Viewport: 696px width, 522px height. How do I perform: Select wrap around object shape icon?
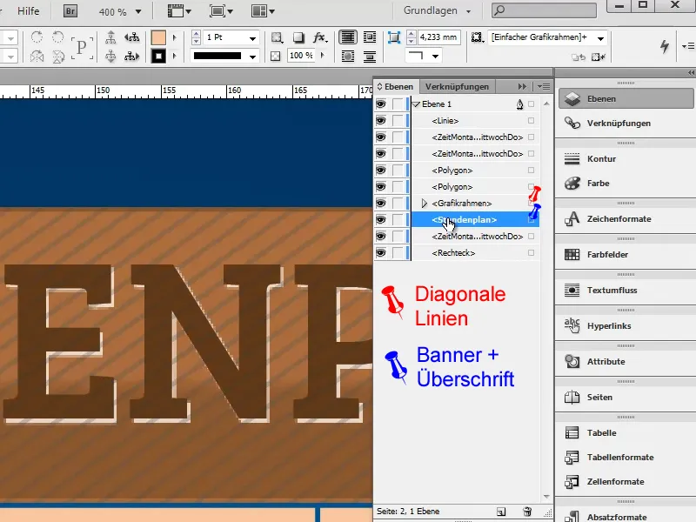click(348, 57)
